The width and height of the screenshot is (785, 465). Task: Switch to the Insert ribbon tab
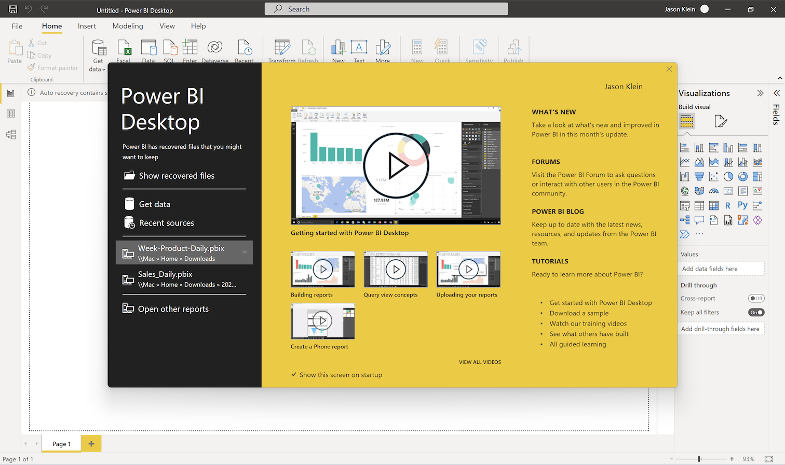coord(87,26)
